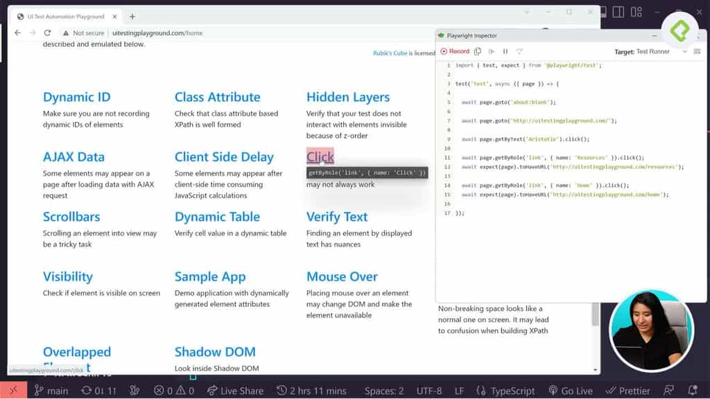Click Go Live in the status bar
This screenshot has width=710, height=399.
[x=571, y=391]
